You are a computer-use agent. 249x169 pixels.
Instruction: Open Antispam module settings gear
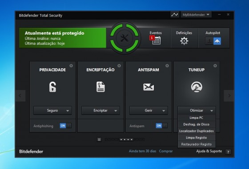point(167,66)
